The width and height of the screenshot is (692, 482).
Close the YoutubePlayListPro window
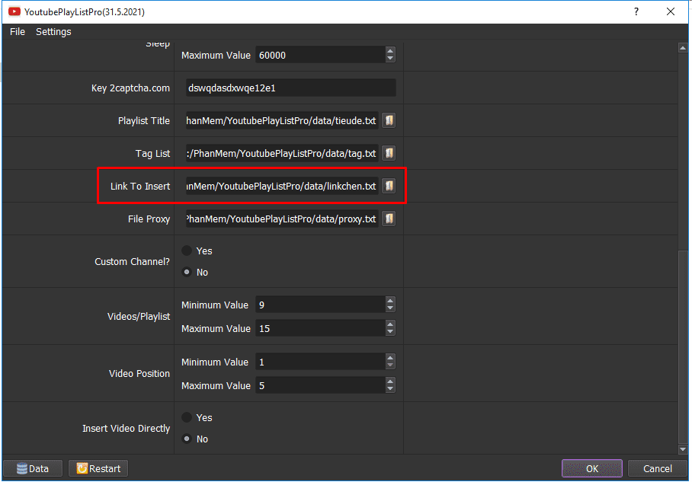point(671,11)
